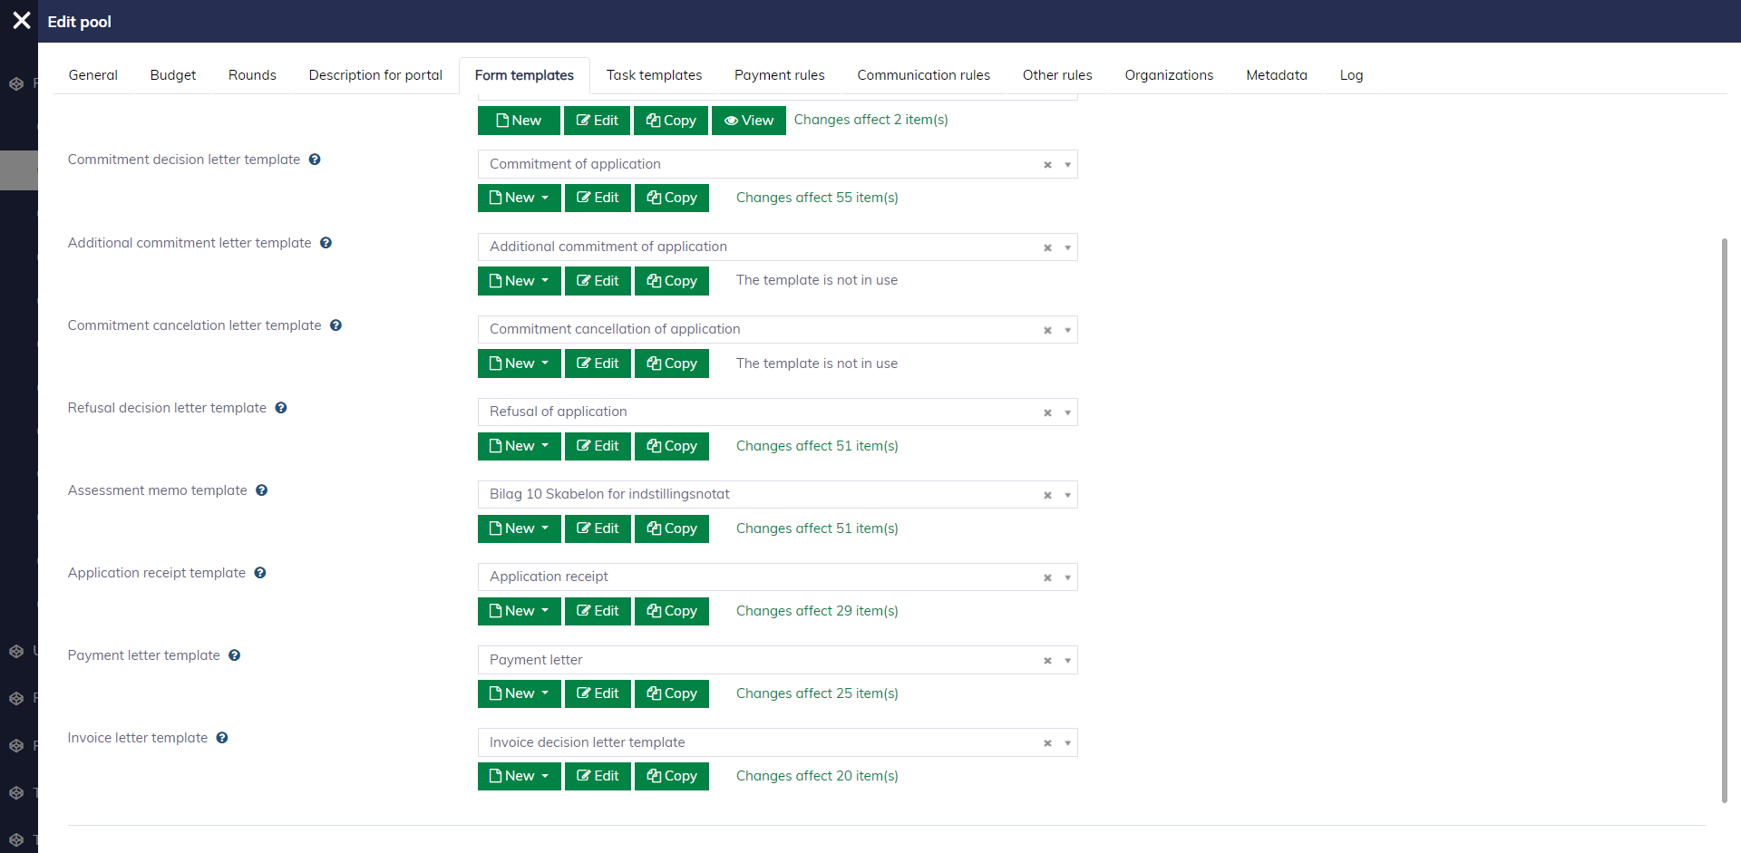Show help for Payment letter template
This screenshot has width=1741, height=853.
[234, 655]
